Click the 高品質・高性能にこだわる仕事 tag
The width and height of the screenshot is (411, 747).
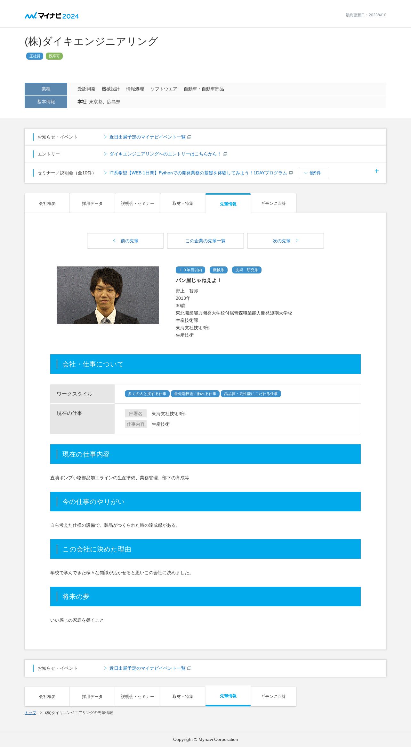[x=251, y=394]
